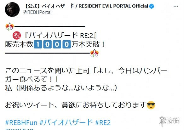Image resolution: width=184 pixels, height=130 pixels.
Task: Select the Translate Tweet link
Action: [19, 129]
